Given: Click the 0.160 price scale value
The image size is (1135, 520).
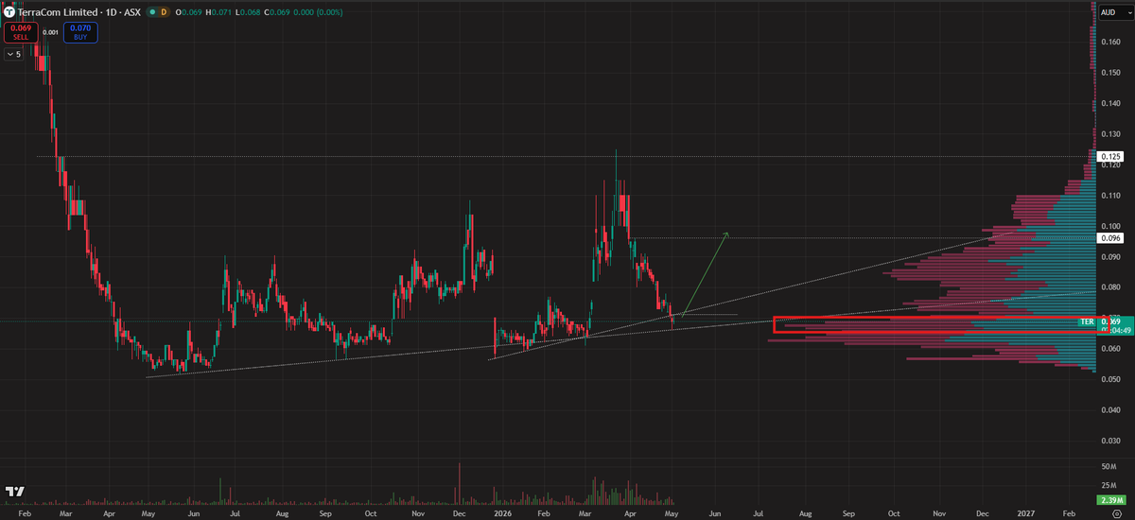Looking at the screenshot, I should pyautogui.click(x=1111, y=43).
